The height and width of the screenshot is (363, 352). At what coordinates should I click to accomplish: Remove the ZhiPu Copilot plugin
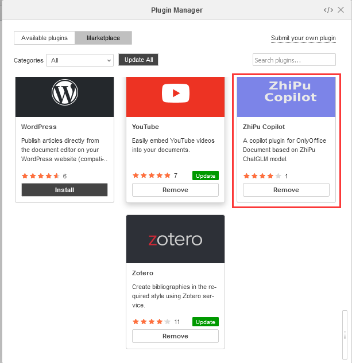tap(286, 190)
